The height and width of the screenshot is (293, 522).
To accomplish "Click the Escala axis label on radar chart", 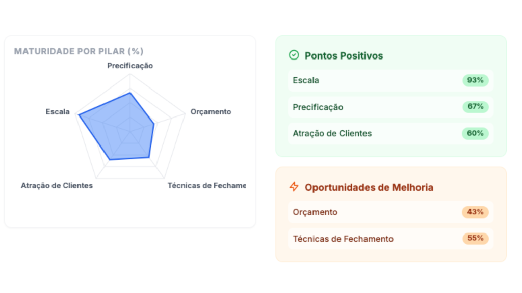I will (58, 112).
